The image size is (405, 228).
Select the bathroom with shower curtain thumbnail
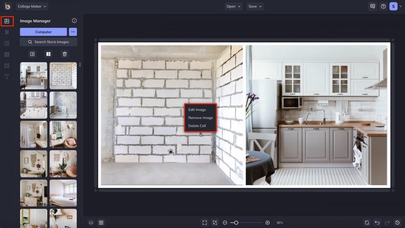tap(33, 134)
